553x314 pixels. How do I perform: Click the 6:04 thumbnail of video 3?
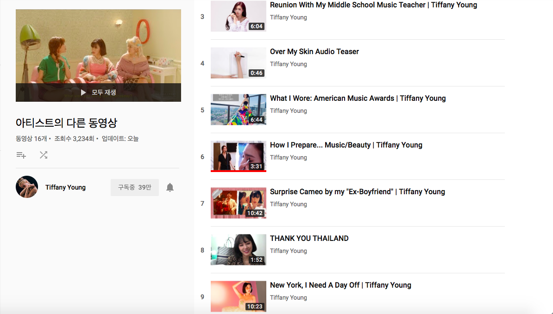pos(239,16)
